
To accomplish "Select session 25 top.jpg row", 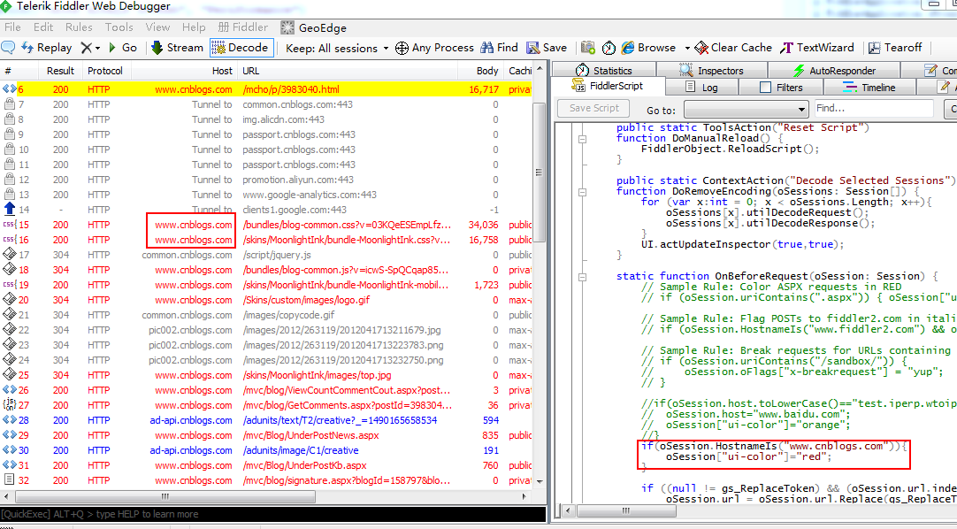I will [x=266, y=375].
